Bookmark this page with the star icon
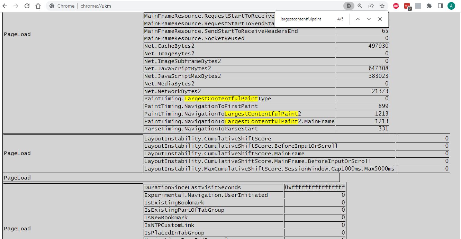 coord(382,6)
